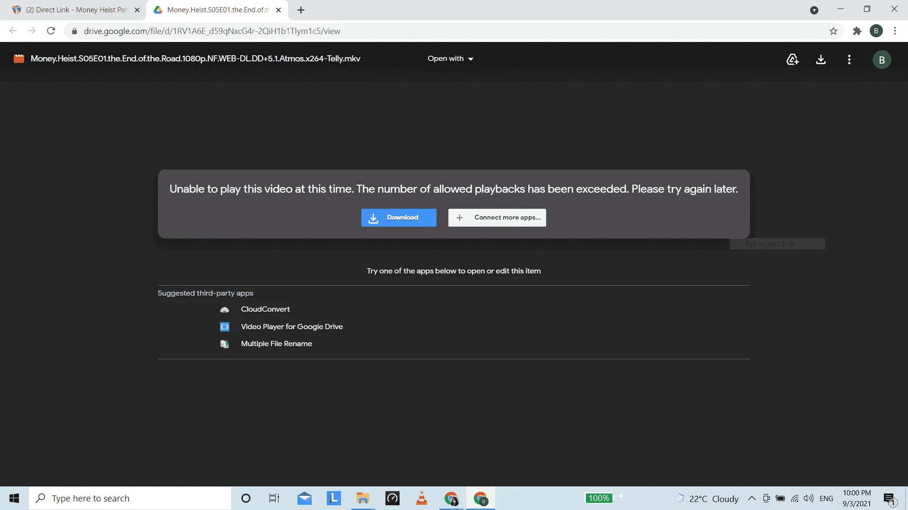Image resolution: width=908 pixels, height=510 pixels.
Task: Select the Money.Heist.S05E01 Drive tab
Action: coord(218,10)
